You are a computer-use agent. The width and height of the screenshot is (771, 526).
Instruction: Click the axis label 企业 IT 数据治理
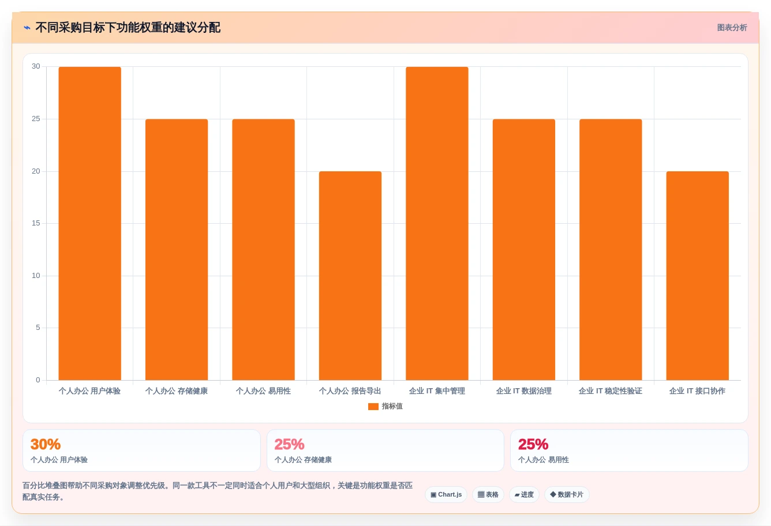pos(524,391)
